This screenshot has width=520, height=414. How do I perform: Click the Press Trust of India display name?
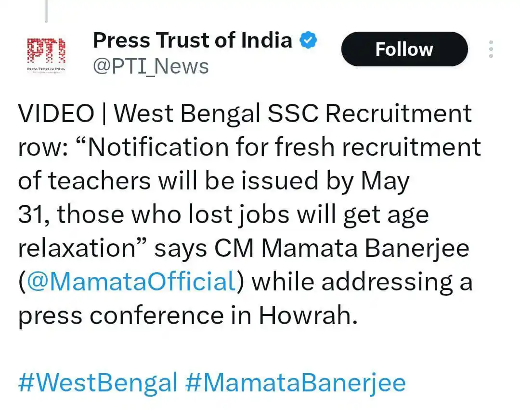[x=193, y=40]
